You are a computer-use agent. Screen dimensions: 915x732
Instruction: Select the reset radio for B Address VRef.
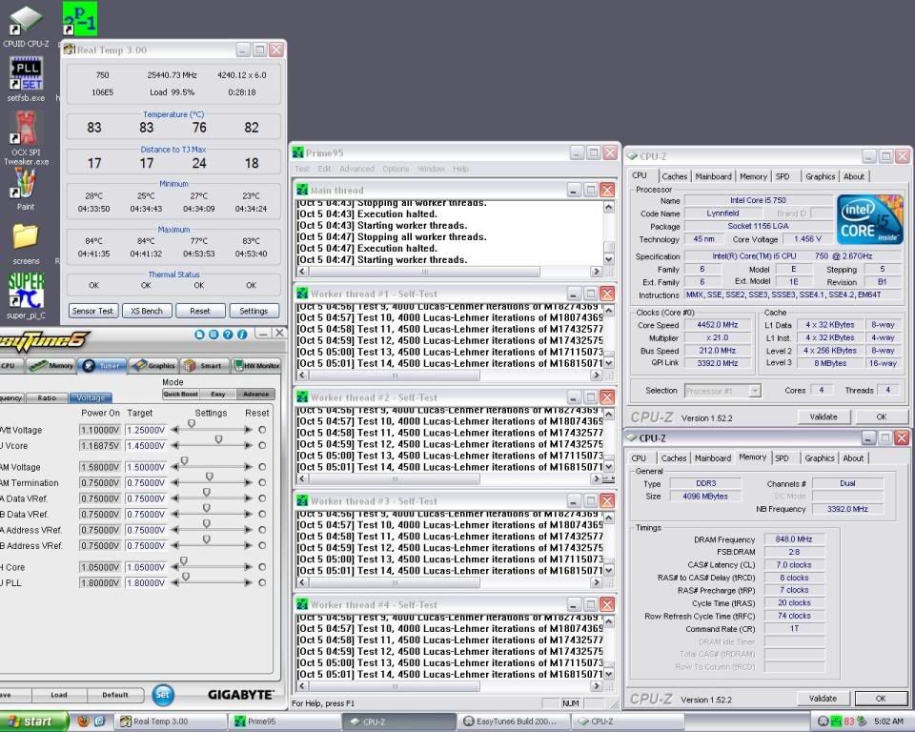click(x=262, y=546)
